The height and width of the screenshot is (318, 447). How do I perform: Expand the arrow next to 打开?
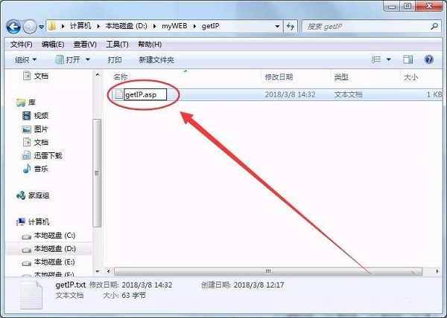pos(88,59)
